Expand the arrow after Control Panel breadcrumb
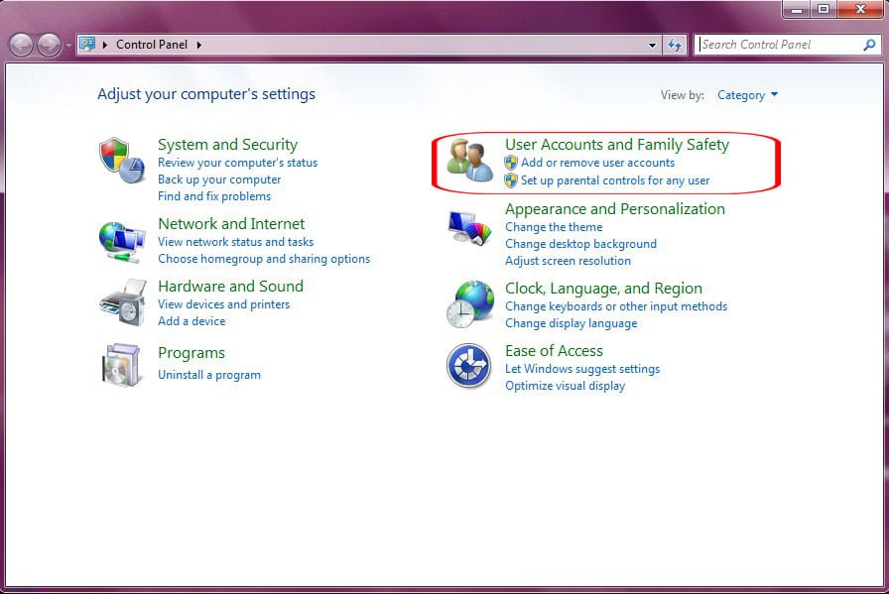Viewport: 889px width, 594px height. (x=199, y=45)
